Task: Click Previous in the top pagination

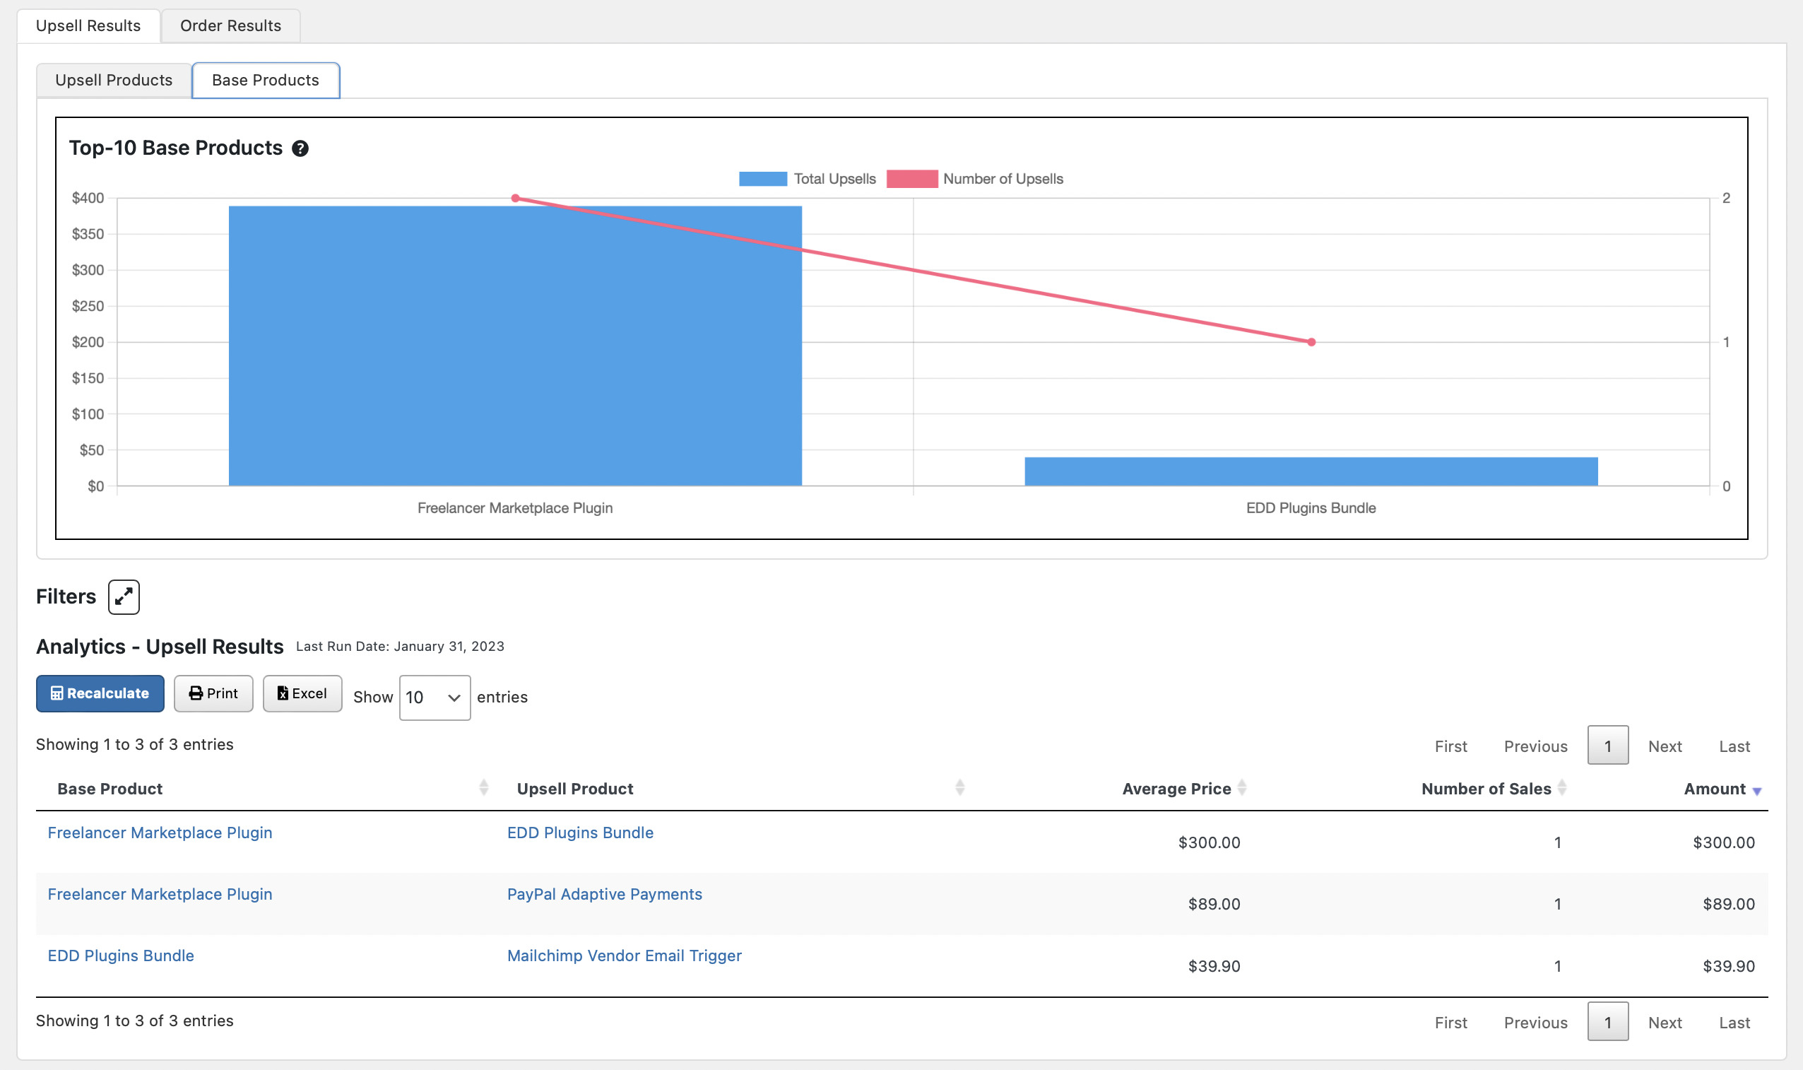Action: [1536, 746]
